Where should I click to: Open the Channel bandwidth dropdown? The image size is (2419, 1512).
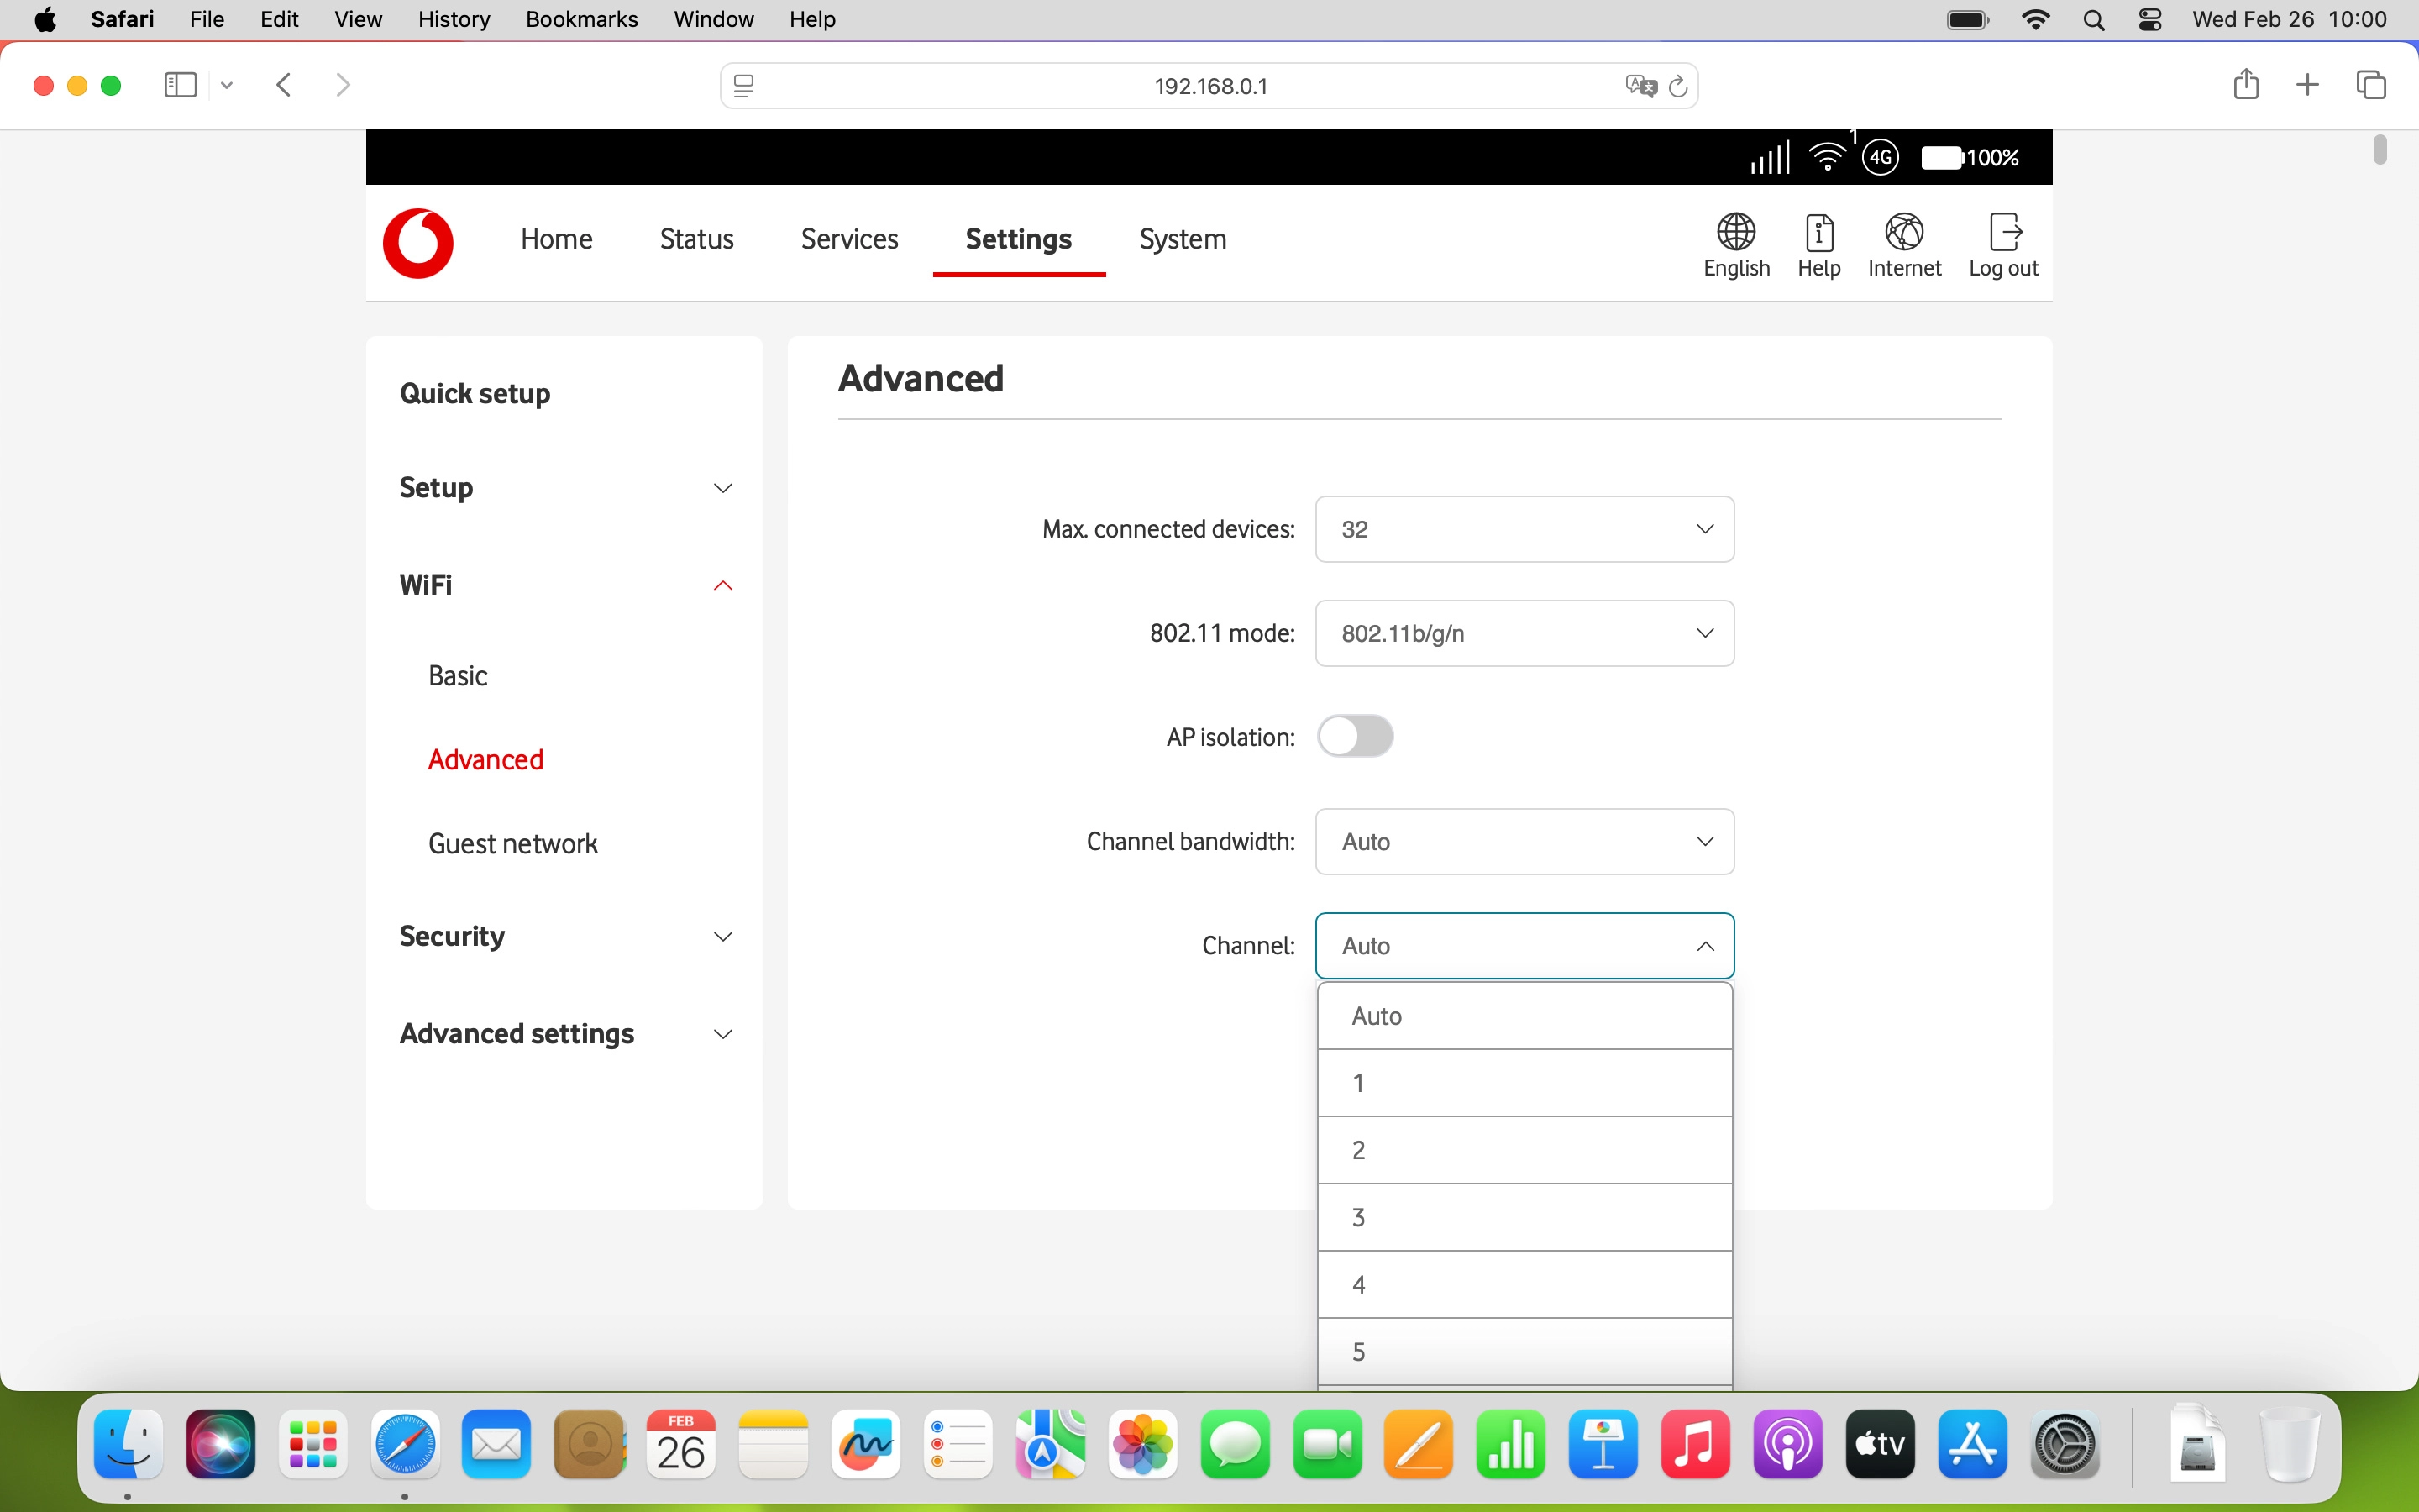pyautogui.click(x=1524, y=842)
